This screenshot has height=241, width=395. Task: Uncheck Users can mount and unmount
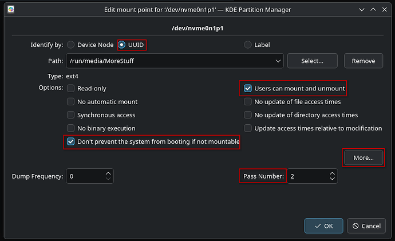[248, 88]
